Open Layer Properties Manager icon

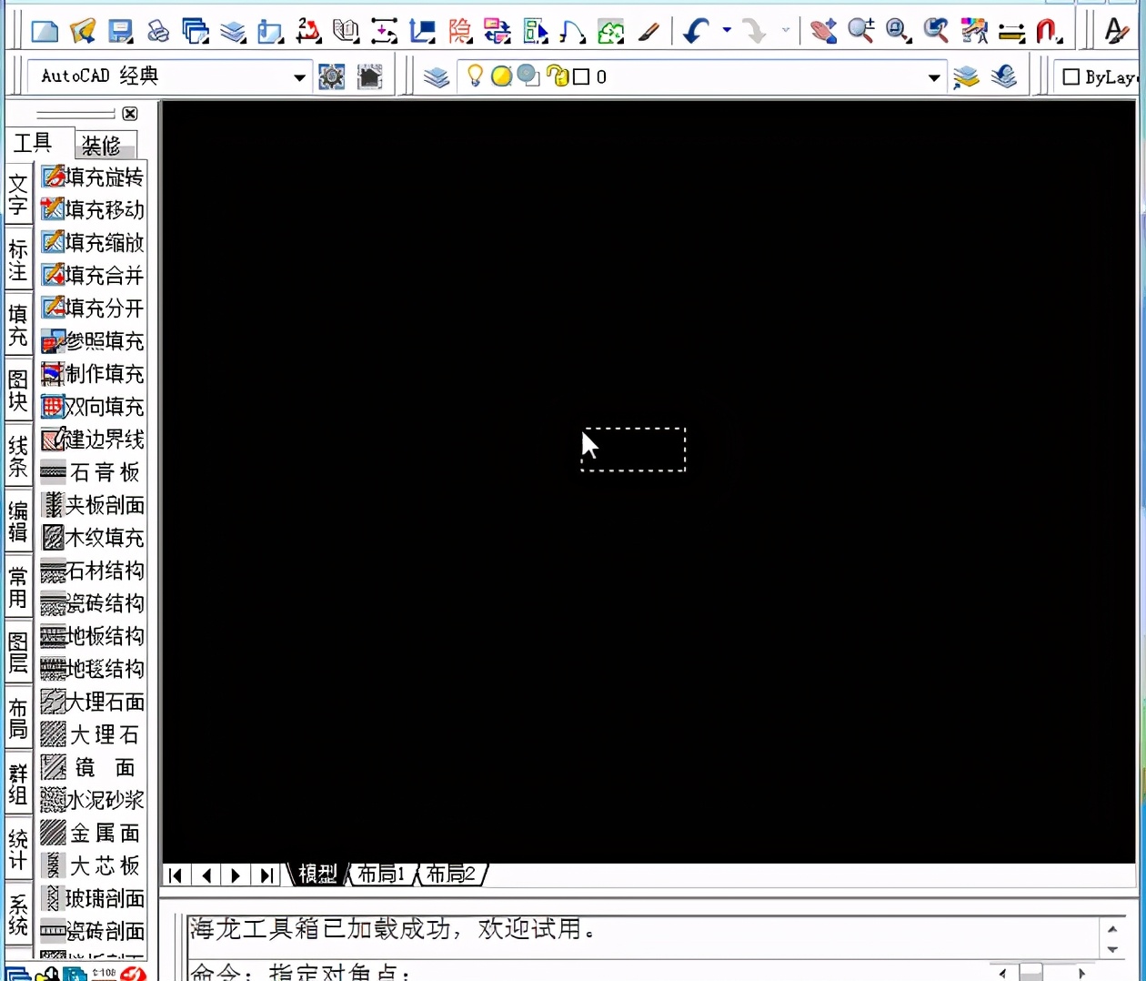pos(437,77)
